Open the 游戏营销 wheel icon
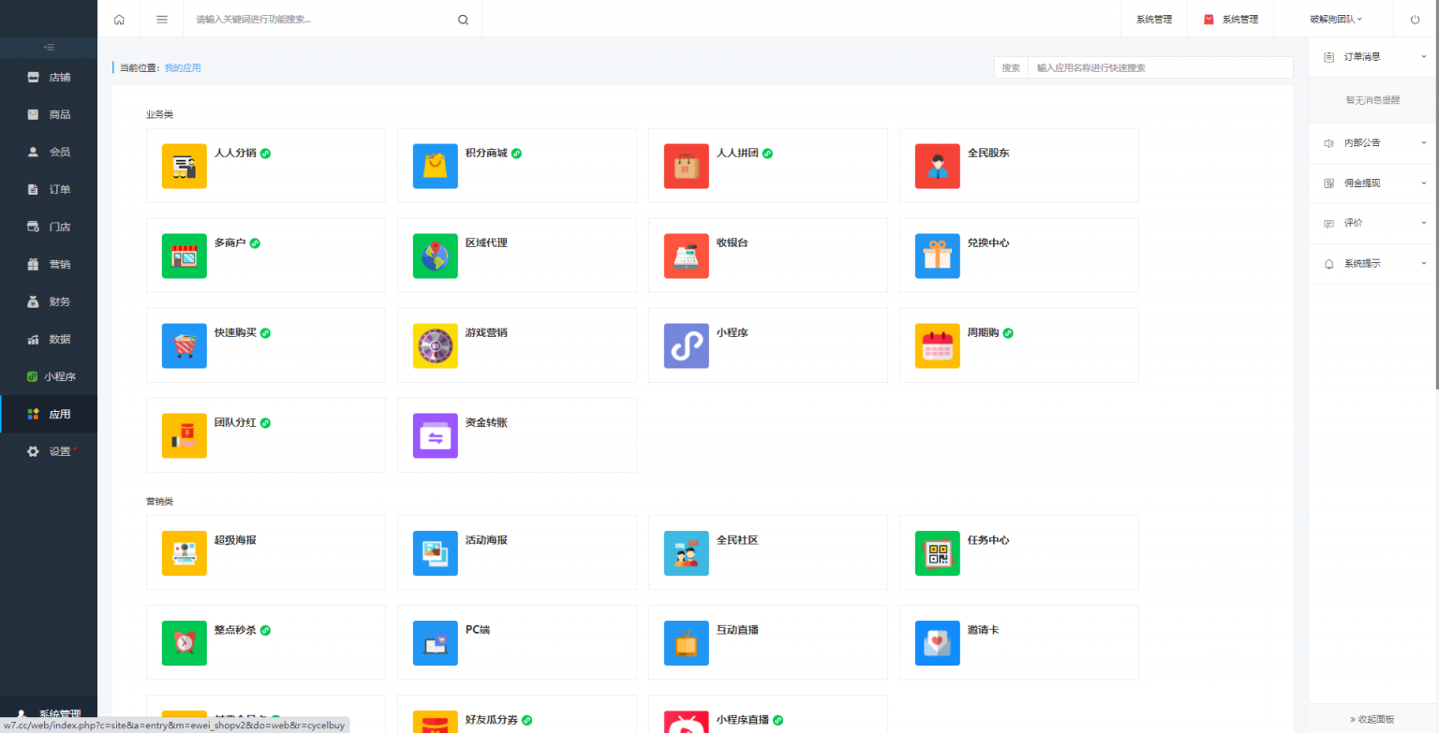1439x733 pixels. (436, 345)
